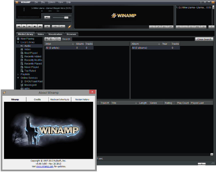216x172 pixels.
Task: Open the Play menu
Action: (43, 2)
